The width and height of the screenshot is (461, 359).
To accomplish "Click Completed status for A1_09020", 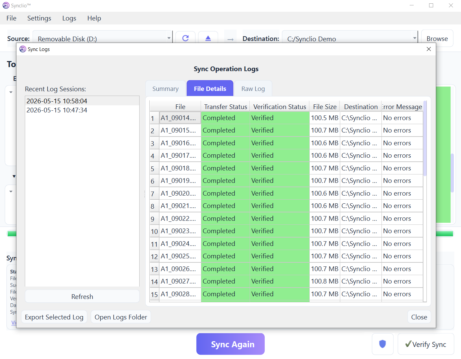I will (225, 193).
